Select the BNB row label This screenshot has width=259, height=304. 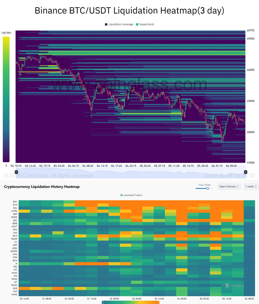15,223
